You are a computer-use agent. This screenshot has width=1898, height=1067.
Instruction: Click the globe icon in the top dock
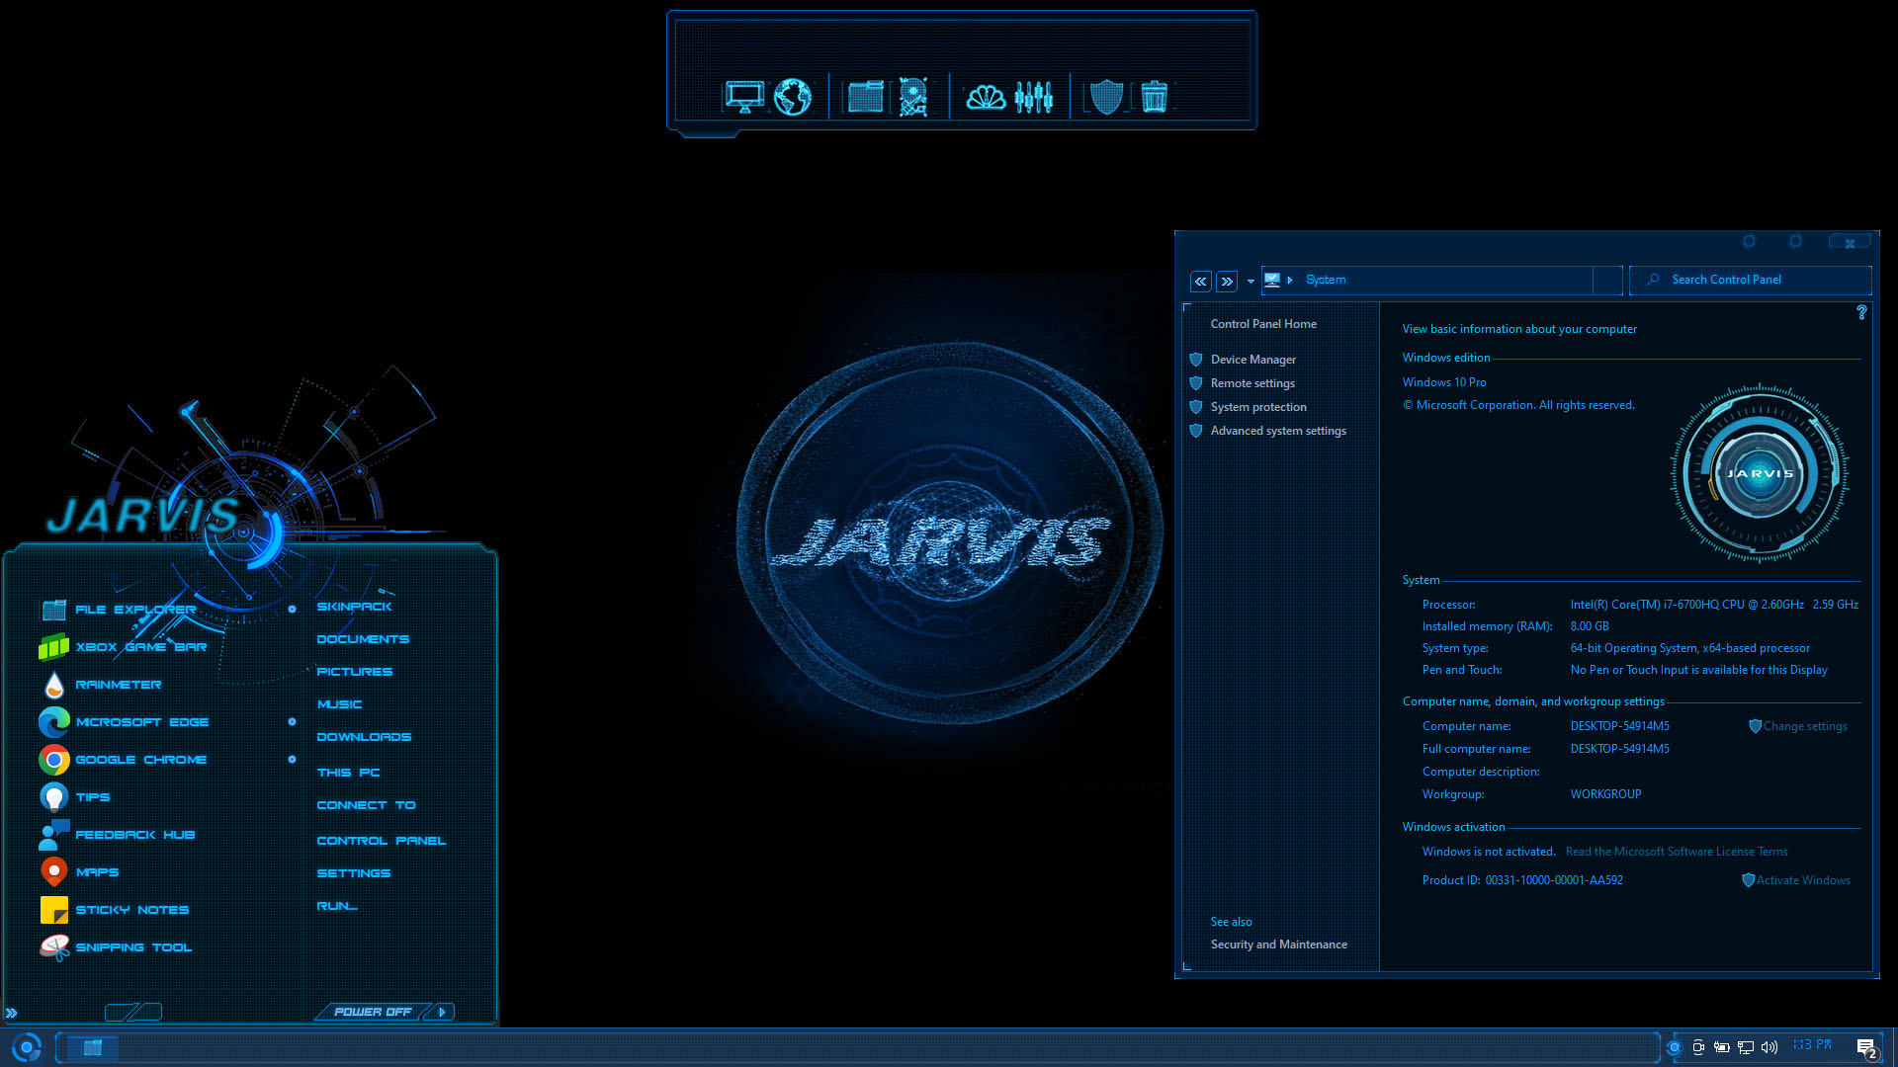(792, 97)
